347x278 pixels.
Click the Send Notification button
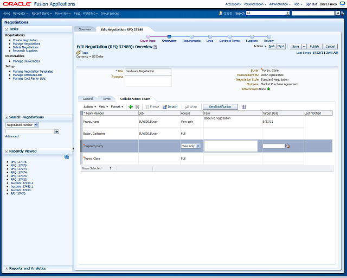click(220, 107)
